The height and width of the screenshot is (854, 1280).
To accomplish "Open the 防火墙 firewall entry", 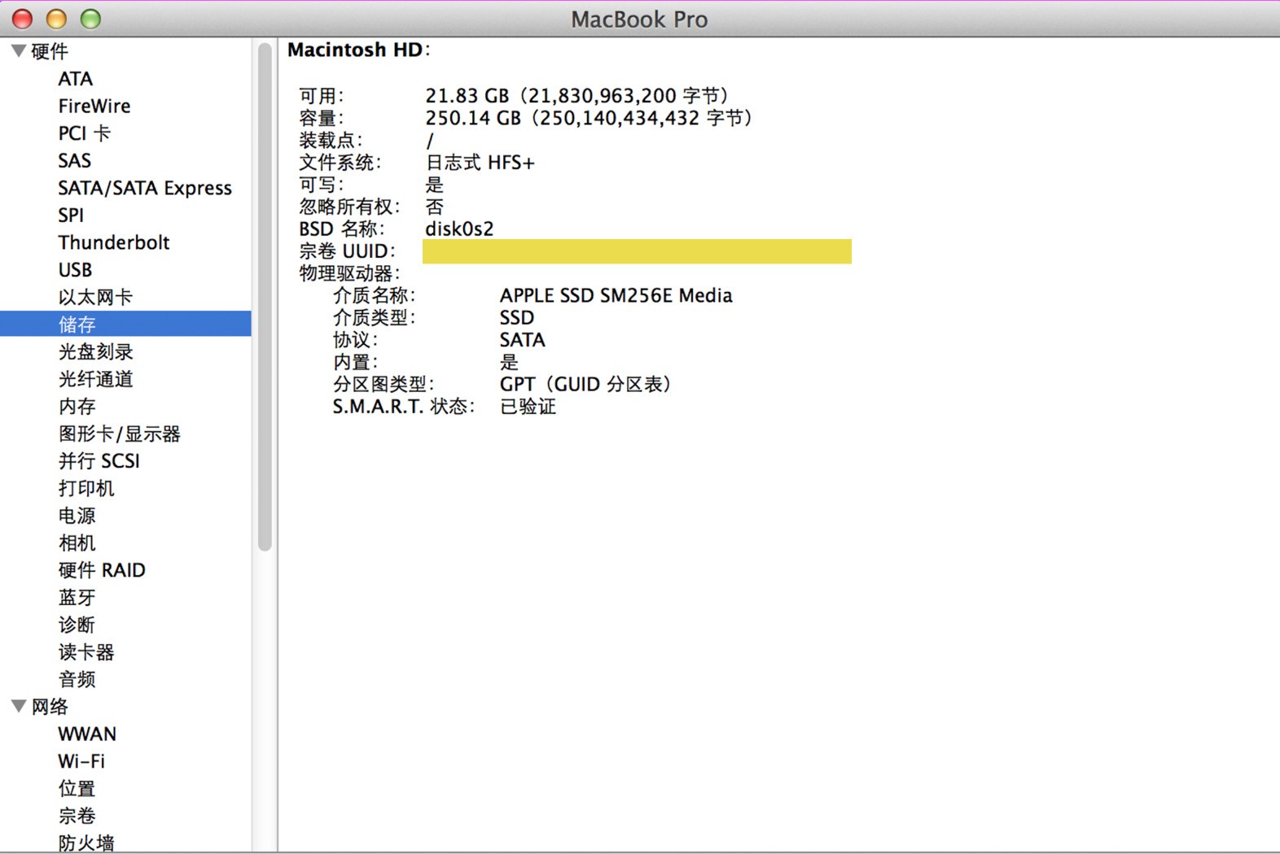I will tap(85, 842).
